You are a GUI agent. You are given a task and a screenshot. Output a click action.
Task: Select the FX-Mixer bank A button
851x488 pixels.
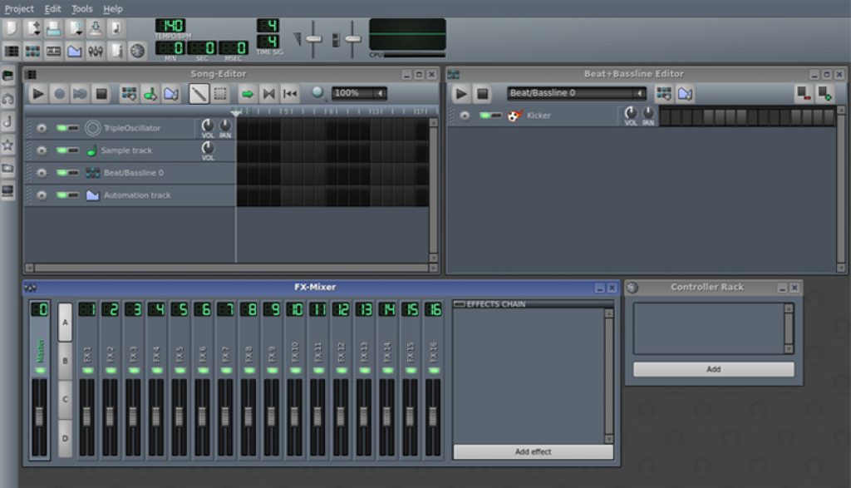click(65, 322)
